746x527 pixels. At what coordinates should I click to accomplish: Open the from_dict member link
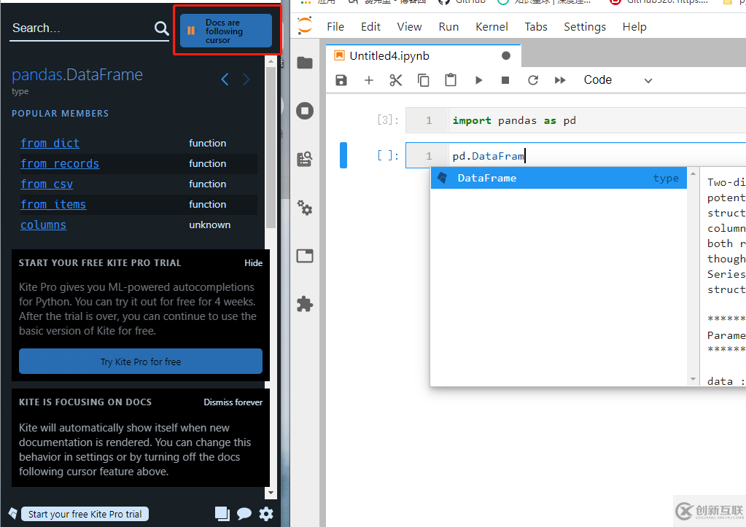point(50,143)
